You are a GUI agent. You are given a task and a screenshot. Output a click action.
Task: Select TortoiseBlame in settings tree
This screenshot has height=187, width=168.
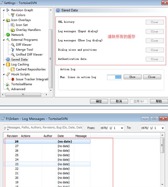[22, 84]
